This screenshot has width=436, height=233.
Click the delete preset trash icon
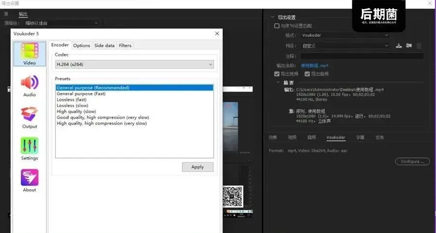(x=419, y=46)
